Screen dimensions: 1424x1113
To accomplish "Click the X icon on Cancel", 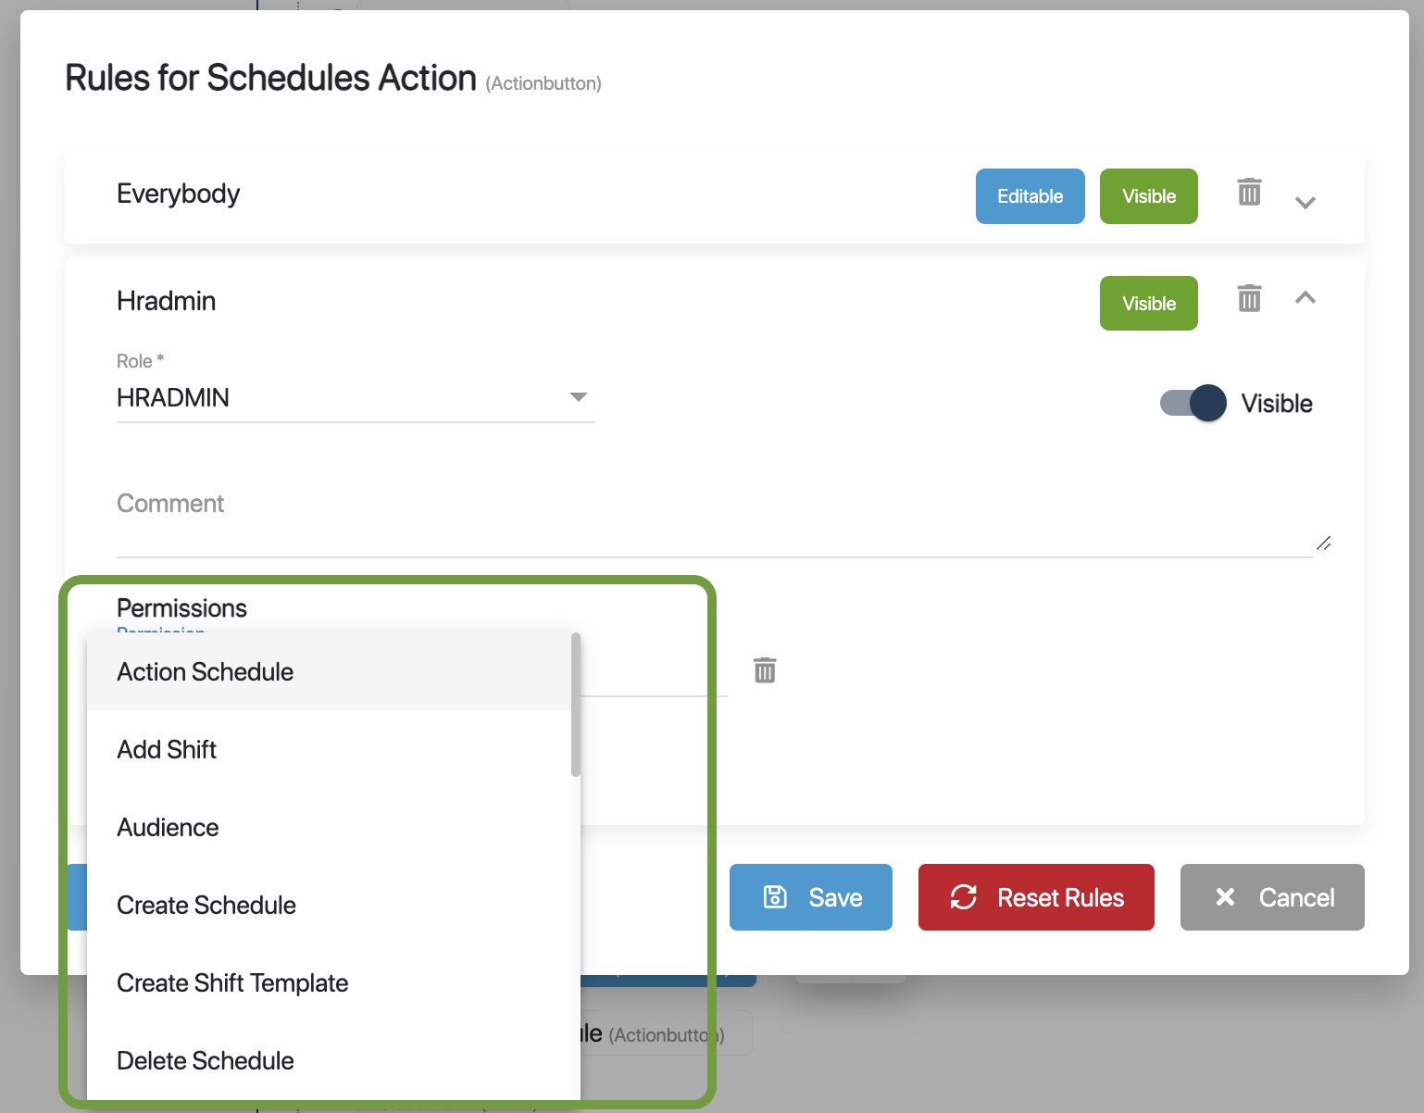I will pos(1225,897).
